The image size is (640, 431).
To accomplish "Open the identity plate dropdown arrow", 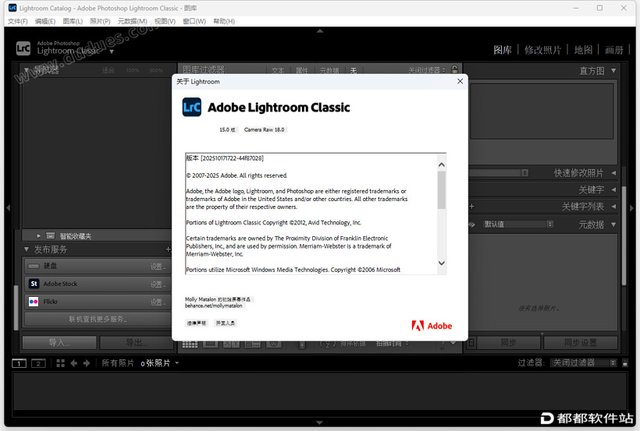I will coord(112,51).
